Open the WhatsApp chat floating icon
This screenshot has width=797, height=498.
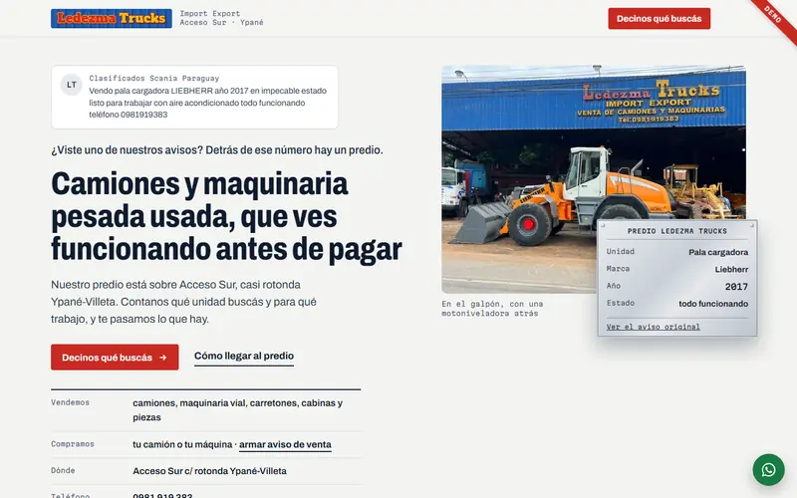pos(768,469)
